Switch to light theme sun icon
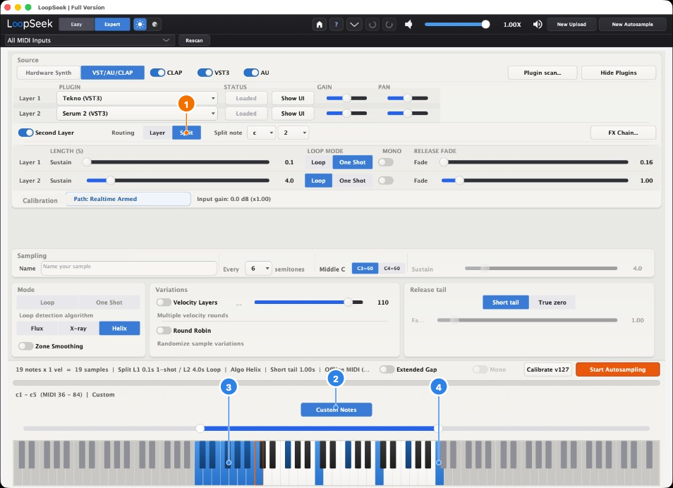673x488 pixels. tap(140, 25)
